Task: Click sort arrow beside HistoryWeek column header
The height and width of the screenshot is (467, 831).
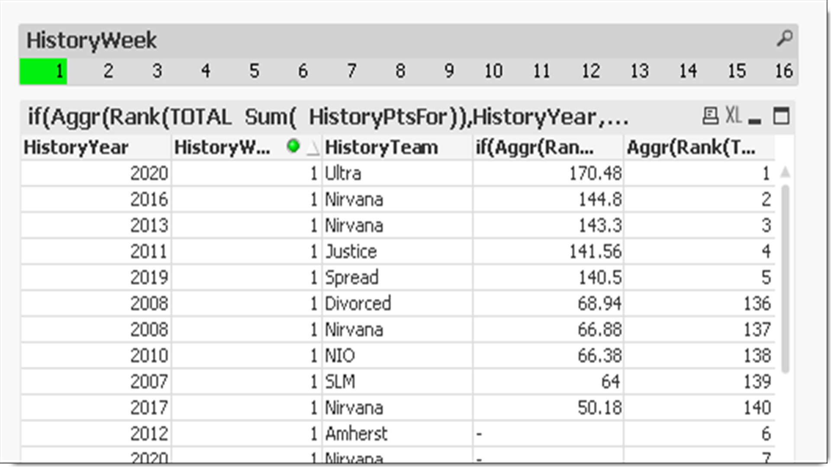Action: pyautogui.click(x=312, y=149)
